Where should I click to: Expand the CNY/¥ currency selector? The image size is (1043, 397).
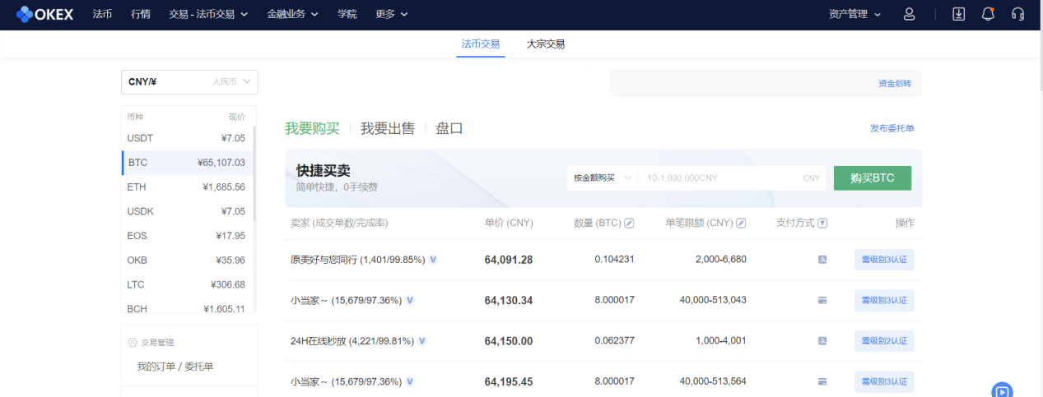(x=189, y=82)
